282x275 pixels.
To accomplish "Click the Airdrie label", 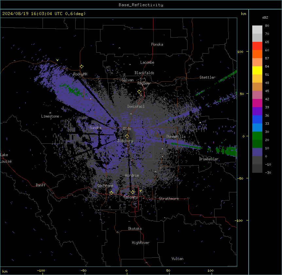I will pos(132,175).
